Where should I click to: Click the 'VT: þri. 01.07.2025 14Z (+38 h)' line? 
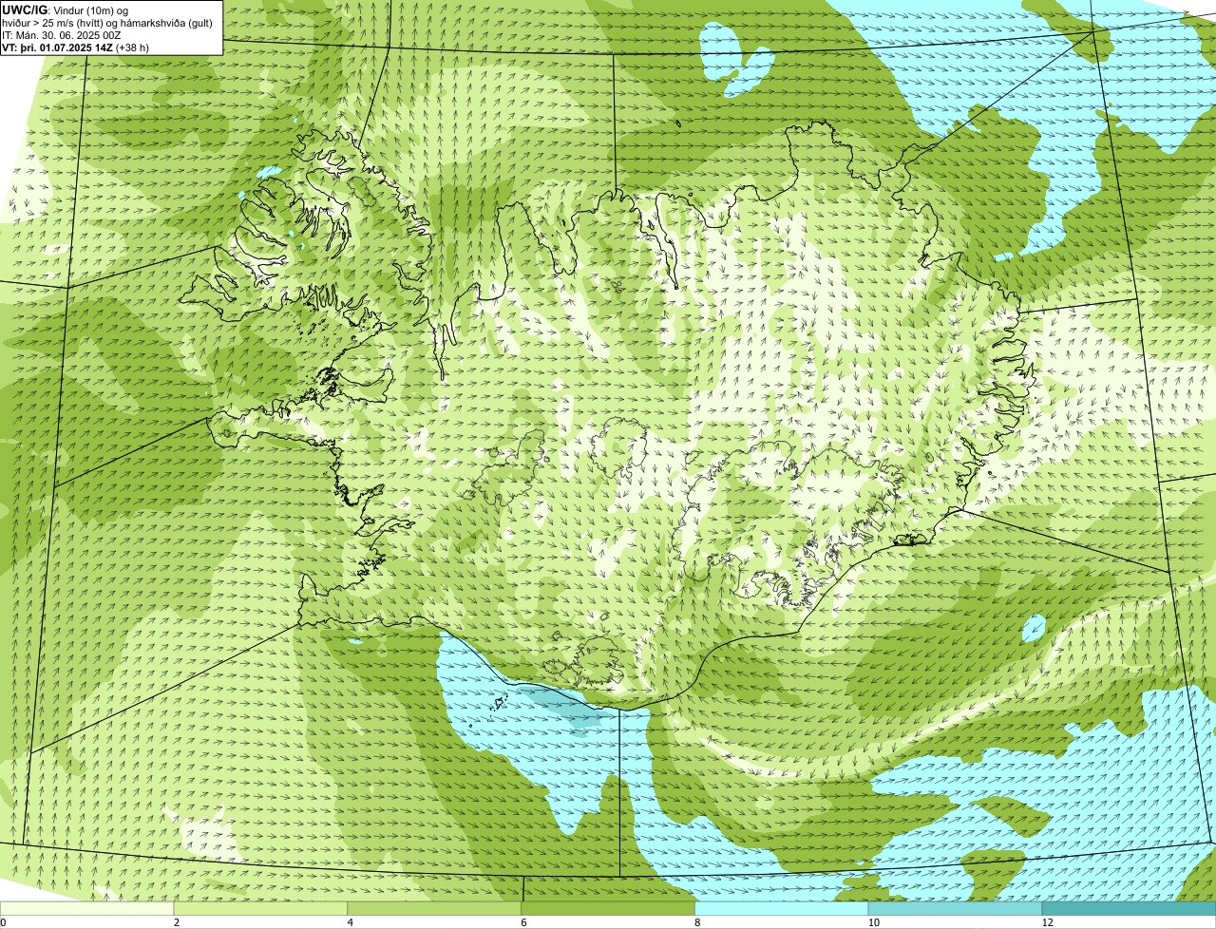tap(75, 47)
